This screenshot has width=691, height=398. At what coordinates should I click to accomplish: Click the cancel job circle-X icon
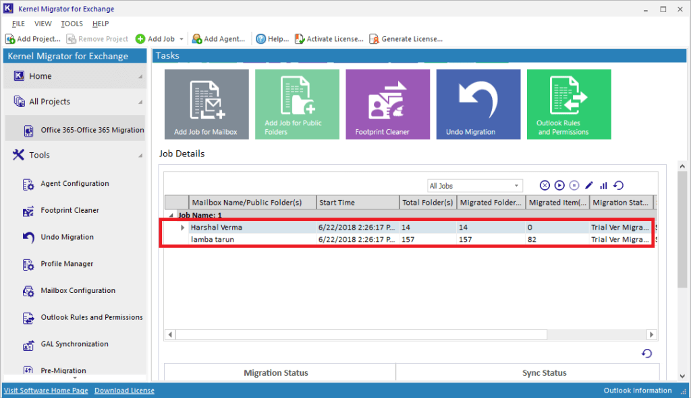tap(545, 185)
